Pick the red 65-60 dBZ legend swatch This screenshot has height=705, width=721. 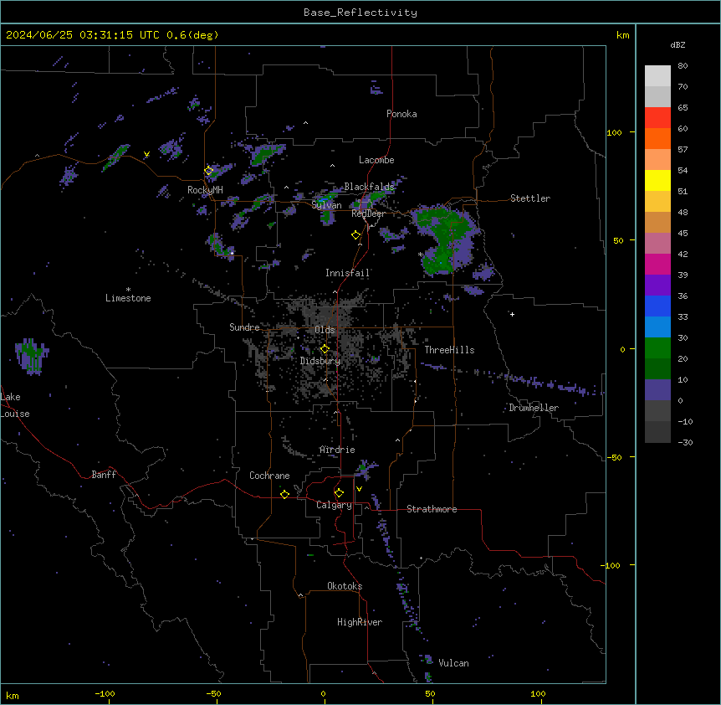pos(657,118)
